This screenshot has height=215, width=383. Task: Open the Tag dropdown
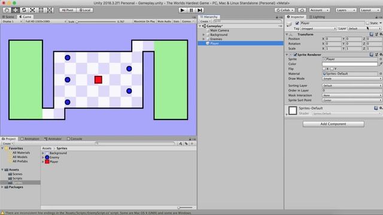pyautogui.click(x=318, y=29)
